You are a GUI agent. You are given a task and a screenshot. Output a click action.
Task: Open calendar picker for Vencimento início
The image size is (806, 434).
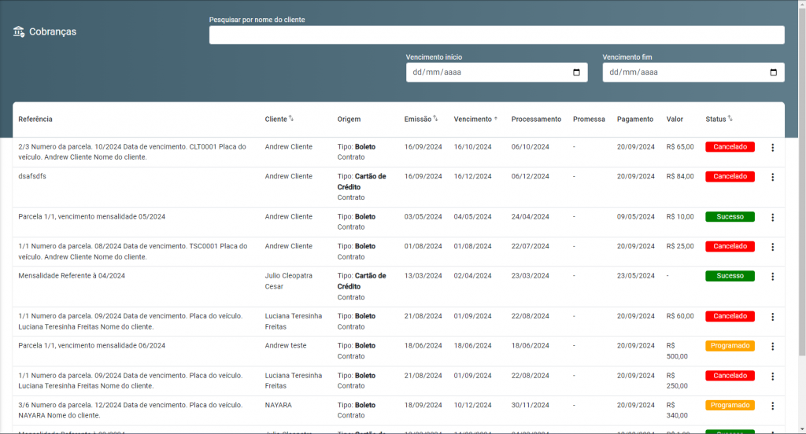pyautogui.click(x=576, y=72)
